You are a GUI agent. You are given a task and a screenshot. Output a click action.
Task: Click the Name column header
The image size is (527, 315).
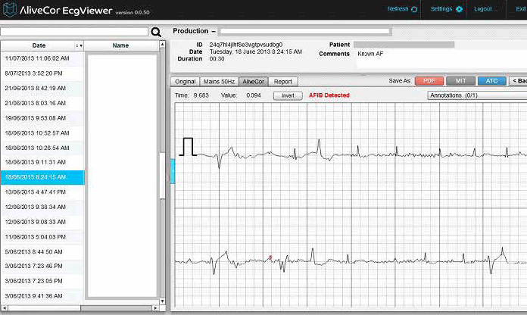pos(120,45)
